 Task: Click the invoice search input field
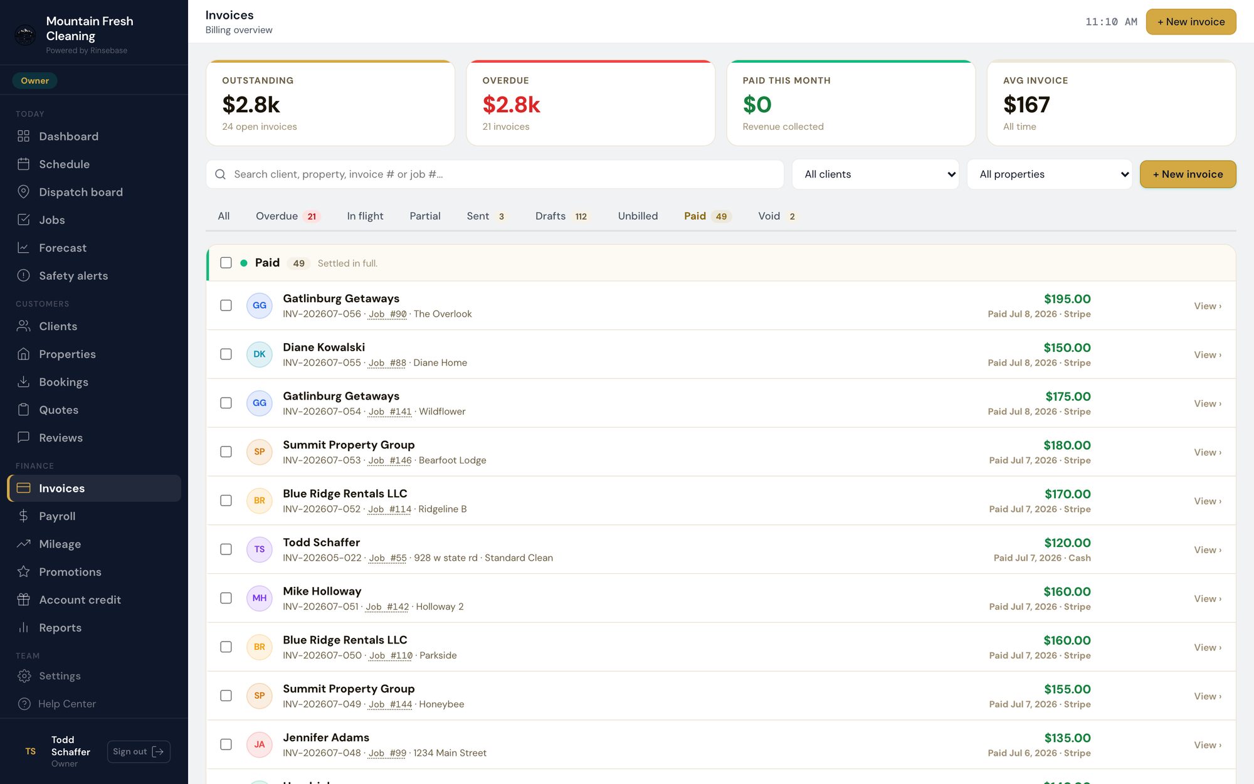point(495,174)
